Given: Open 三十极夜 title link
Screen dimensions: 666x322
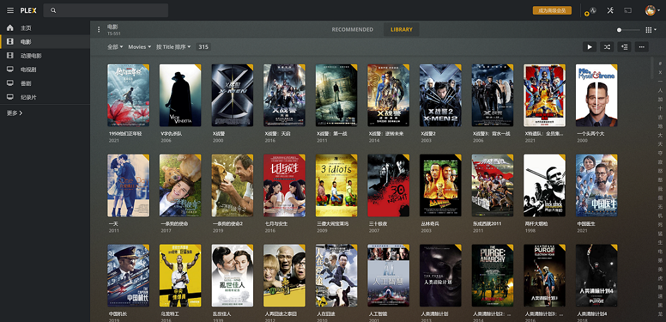Looking at the screenshot, I should click(377, 224).
